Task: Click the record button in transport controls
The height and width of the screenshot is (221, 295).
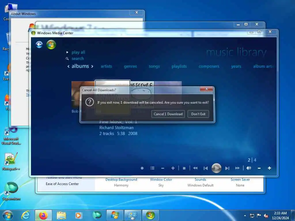Action: [x=142, y=168]
